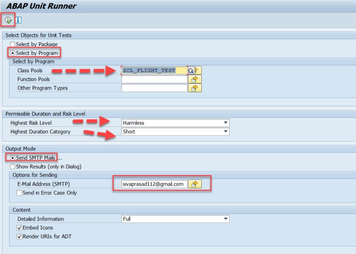Open search help for Class Pools field
The width and height of the screenshot is (356, 254).
pyautogui.click(x=191, y=71)
